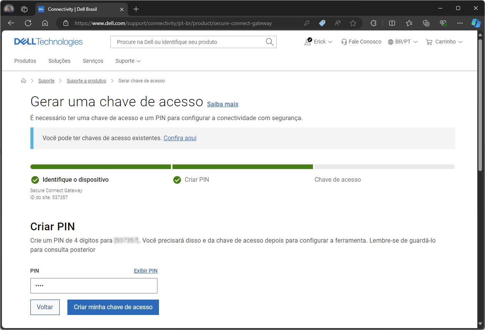Expand the Suporte navigation menu

pyautogui.click(x=128, y=61)
